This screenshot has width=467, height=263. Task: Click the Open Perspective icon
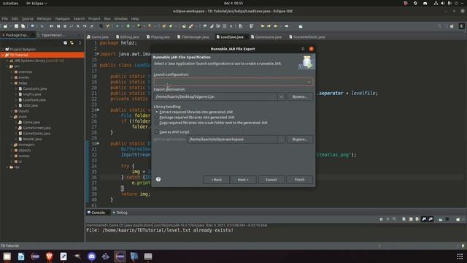pyautogui.click(x=452, y=26)
